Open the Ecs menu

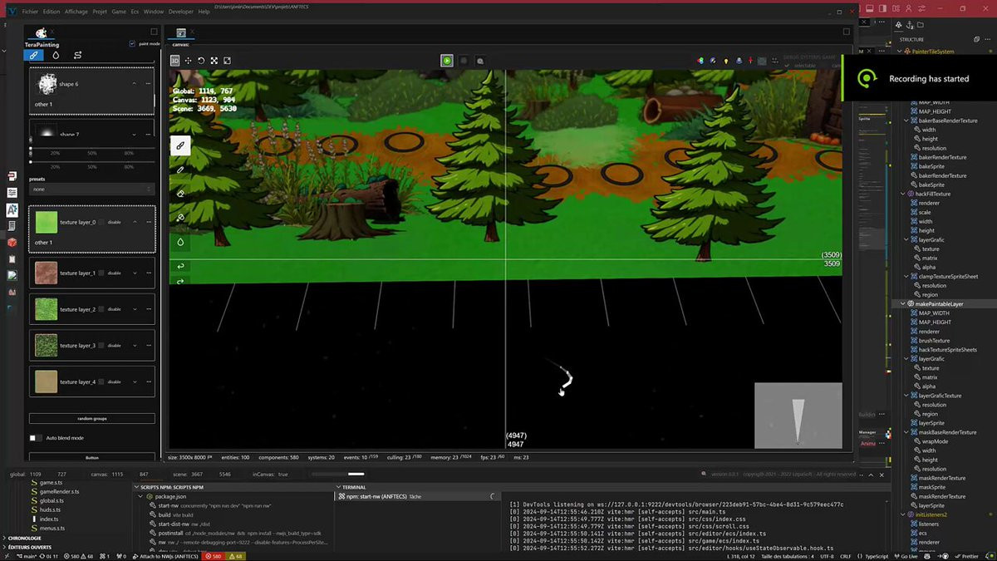(135, 12)
